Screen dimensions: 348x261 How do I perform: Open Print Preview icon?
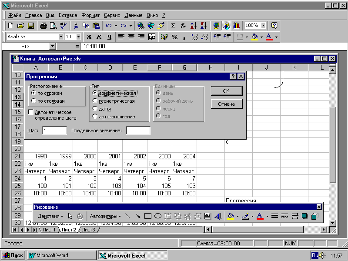click(53, 26)
